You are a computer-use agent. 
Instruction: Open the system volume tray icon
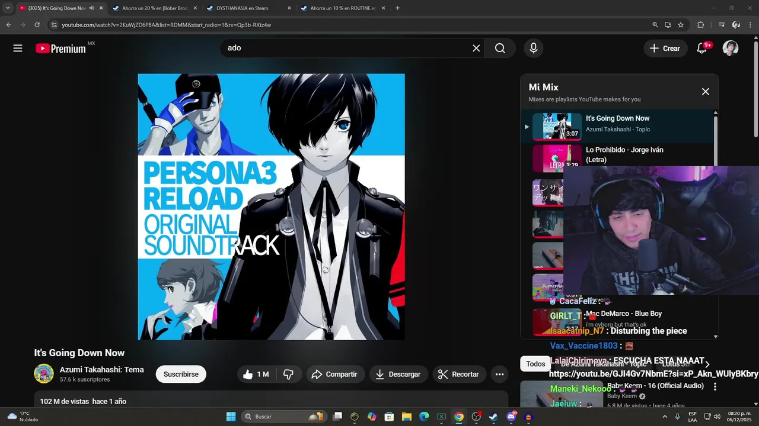[x=717, y=417]
